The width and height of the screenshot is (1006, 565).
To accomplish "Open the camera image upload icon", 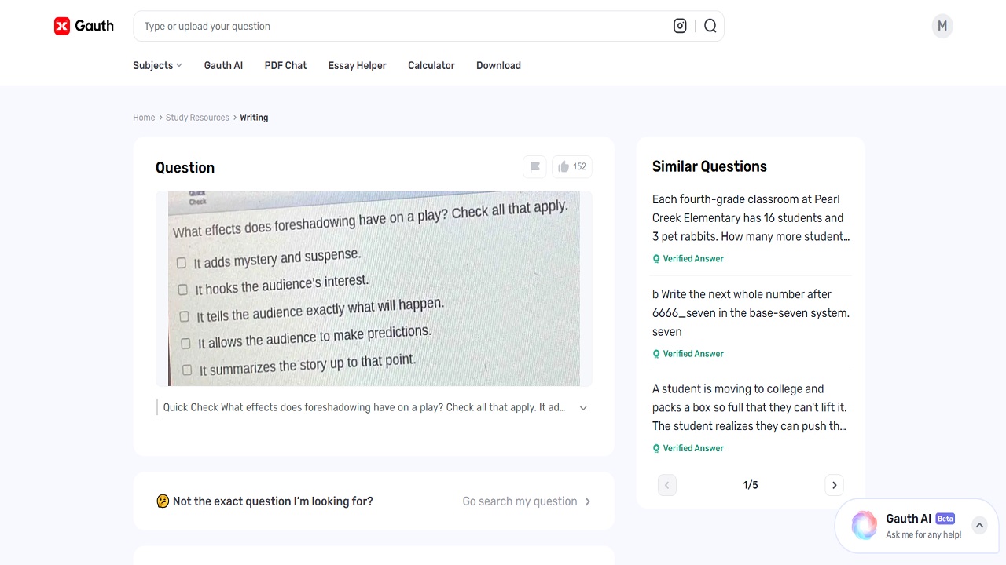I will (x=679, y=25).
